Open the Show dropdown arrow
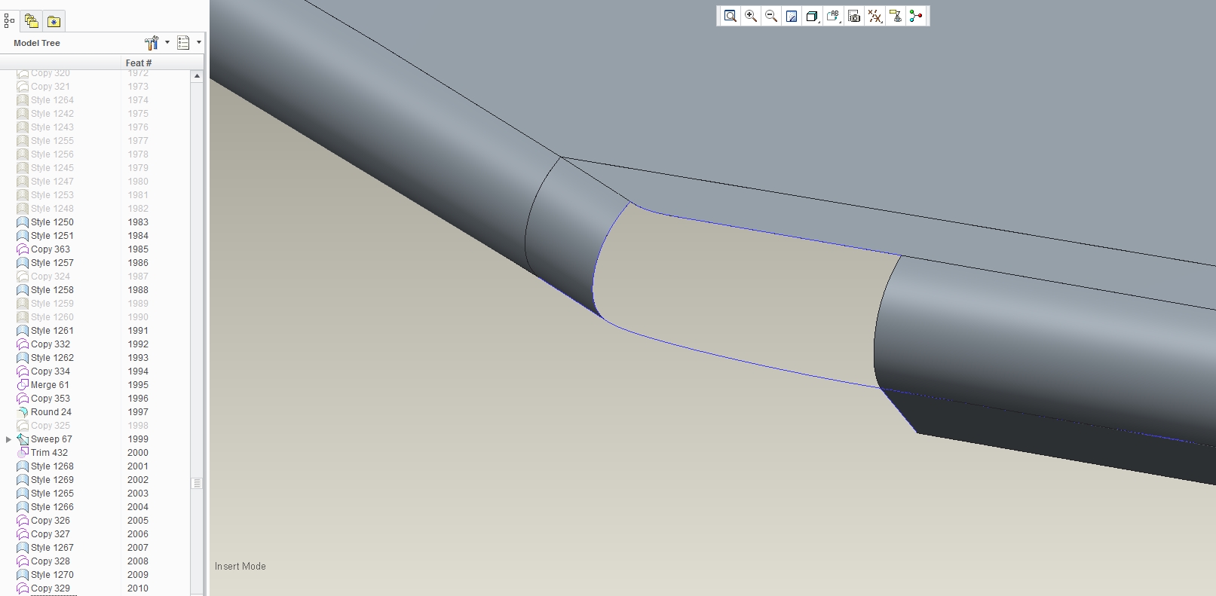The width and height of the screenshot is (1216, 596). click(199, 42)
